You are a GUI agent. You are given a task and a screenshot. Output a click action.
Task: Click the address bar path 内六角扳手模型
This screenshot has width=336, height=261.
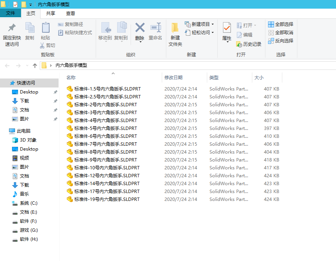point(71,65)
